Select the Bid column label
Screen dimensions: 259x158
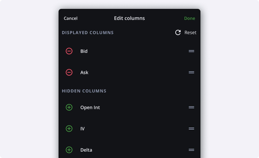coord(84,51)
